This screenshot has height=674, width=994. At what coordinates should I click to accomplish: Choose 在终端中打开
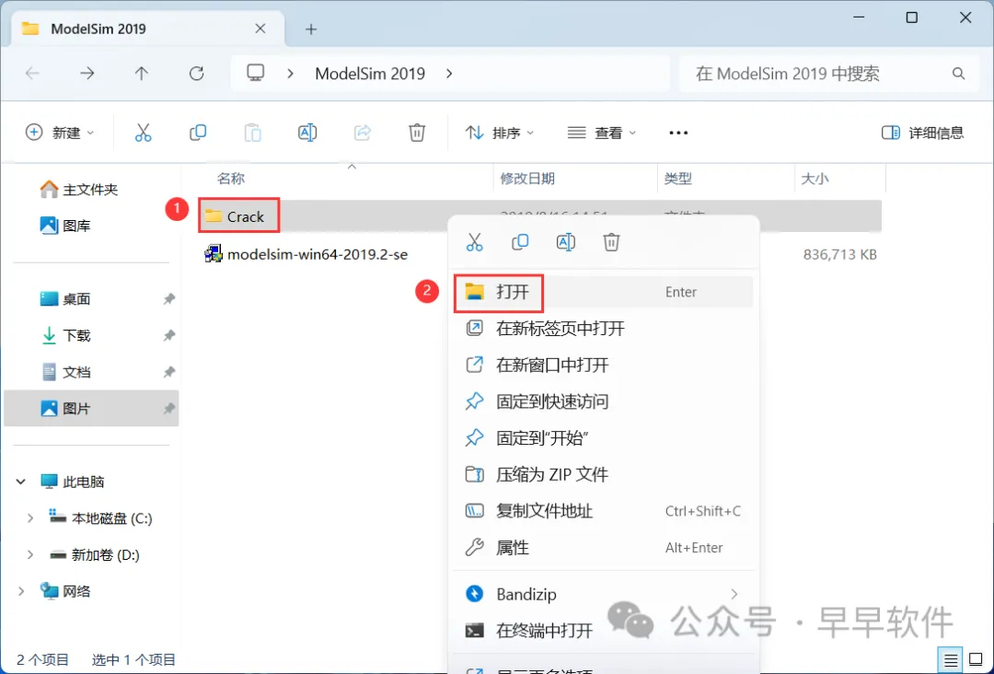pyautogui.click(x=603, y=631)
